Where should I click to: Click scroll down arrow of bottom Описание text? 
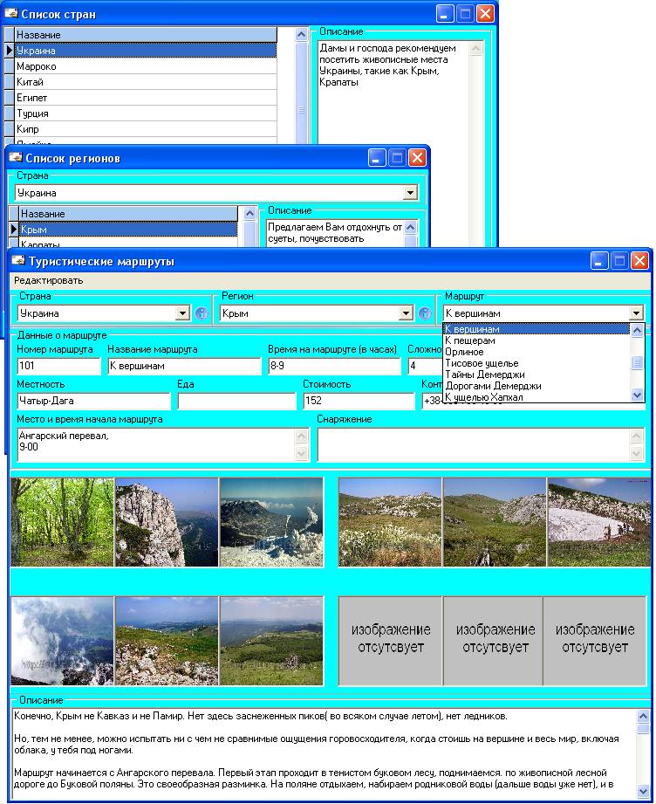(643, 791)
